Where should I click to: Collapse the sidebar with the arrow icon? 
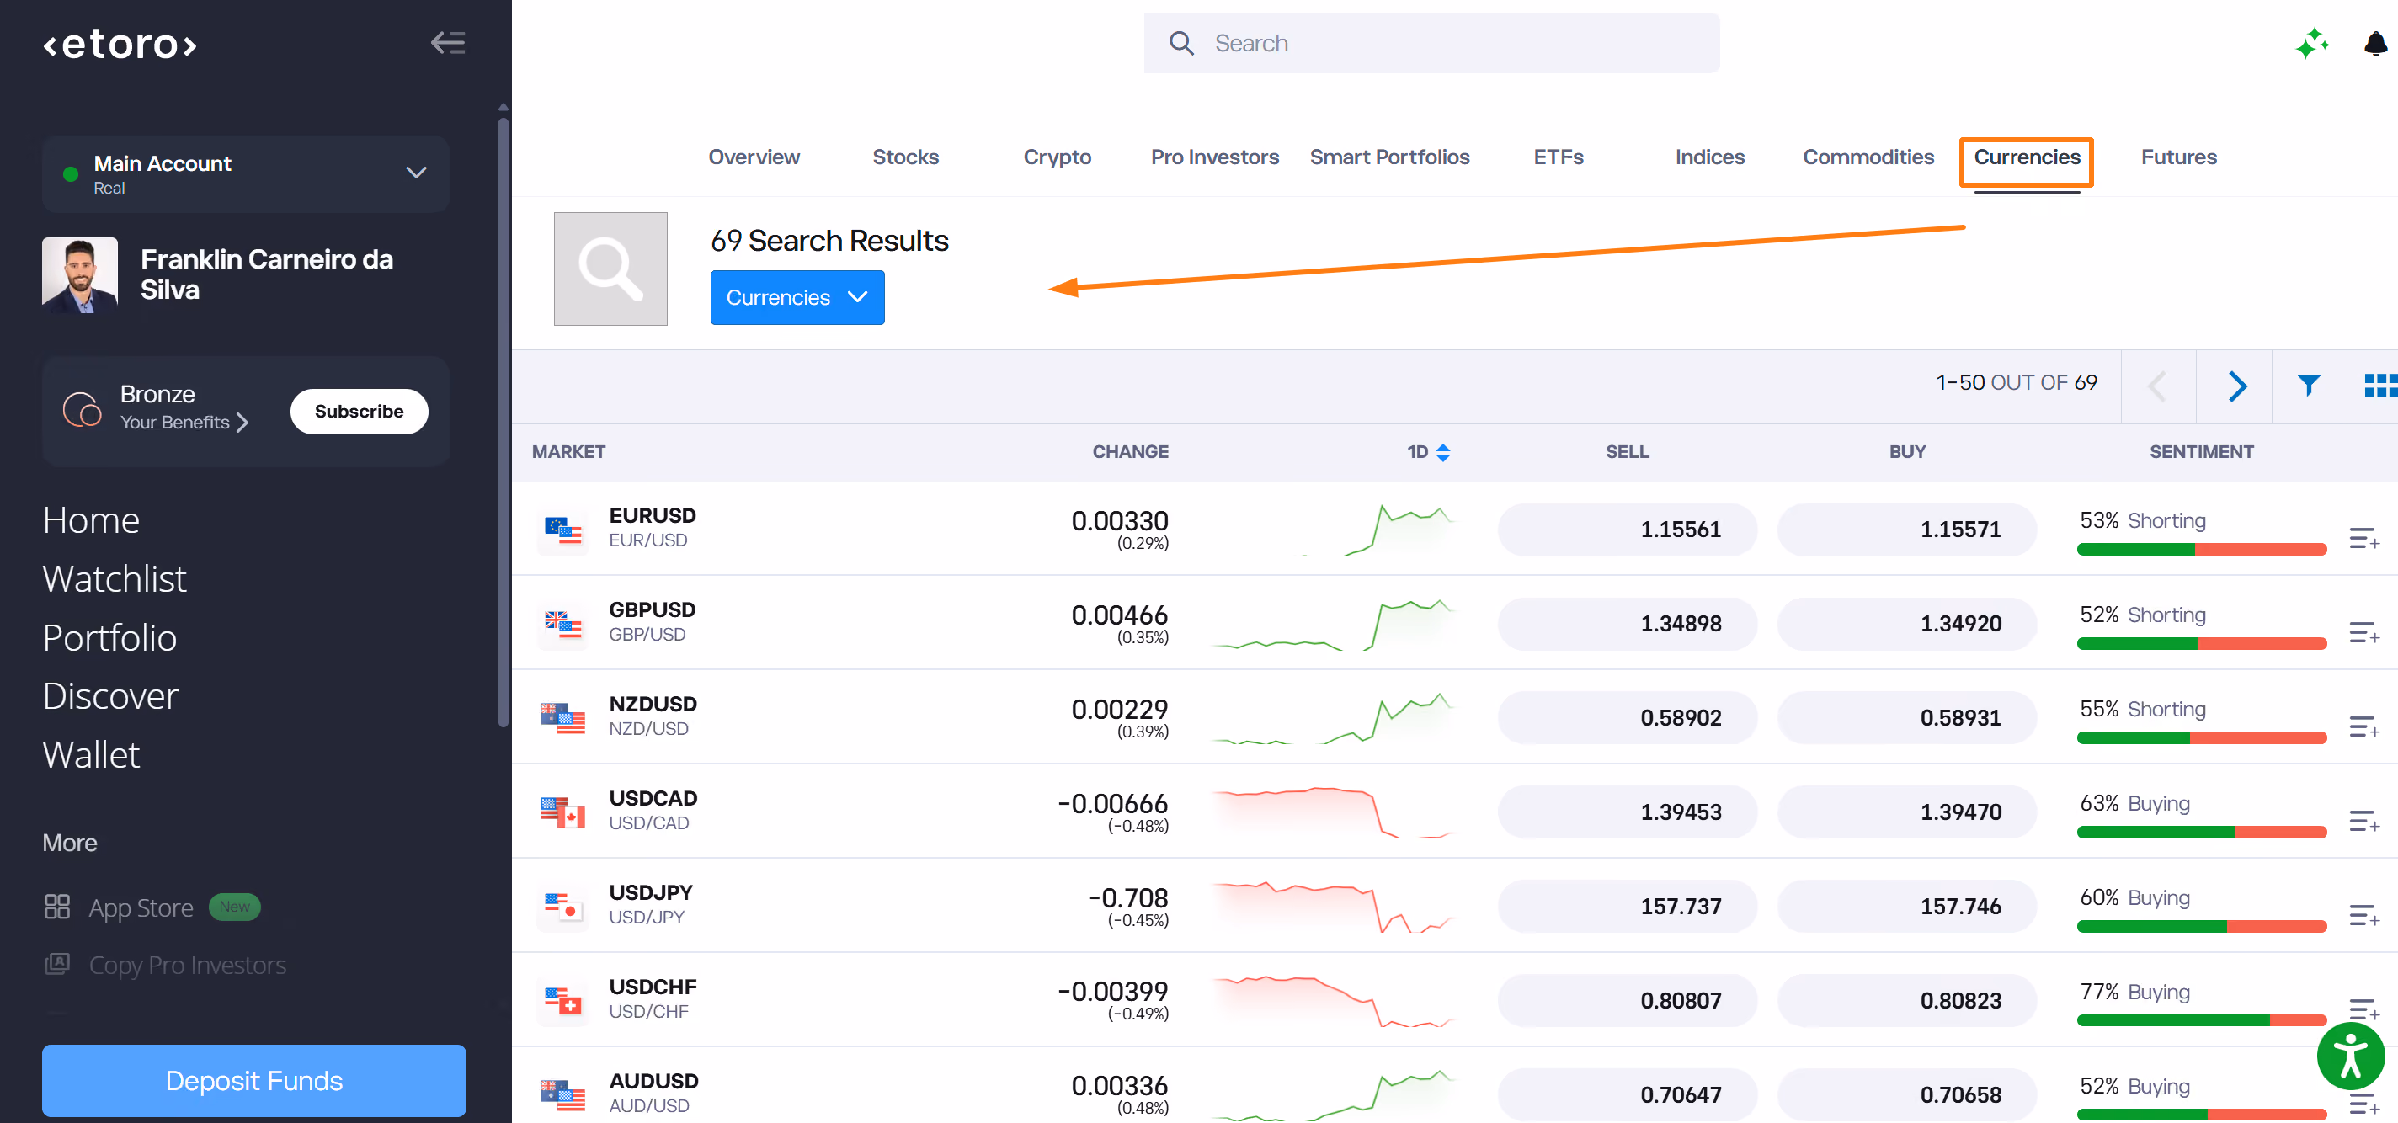[448, 43]
